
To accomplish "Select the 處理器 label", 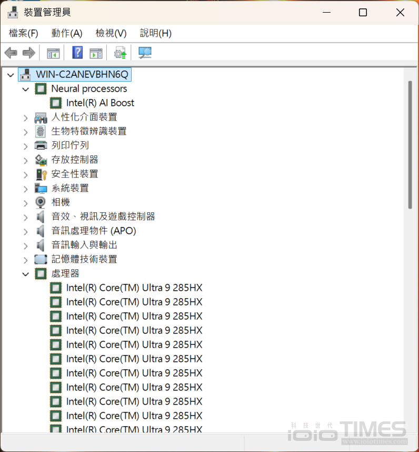I will point(65,273).
